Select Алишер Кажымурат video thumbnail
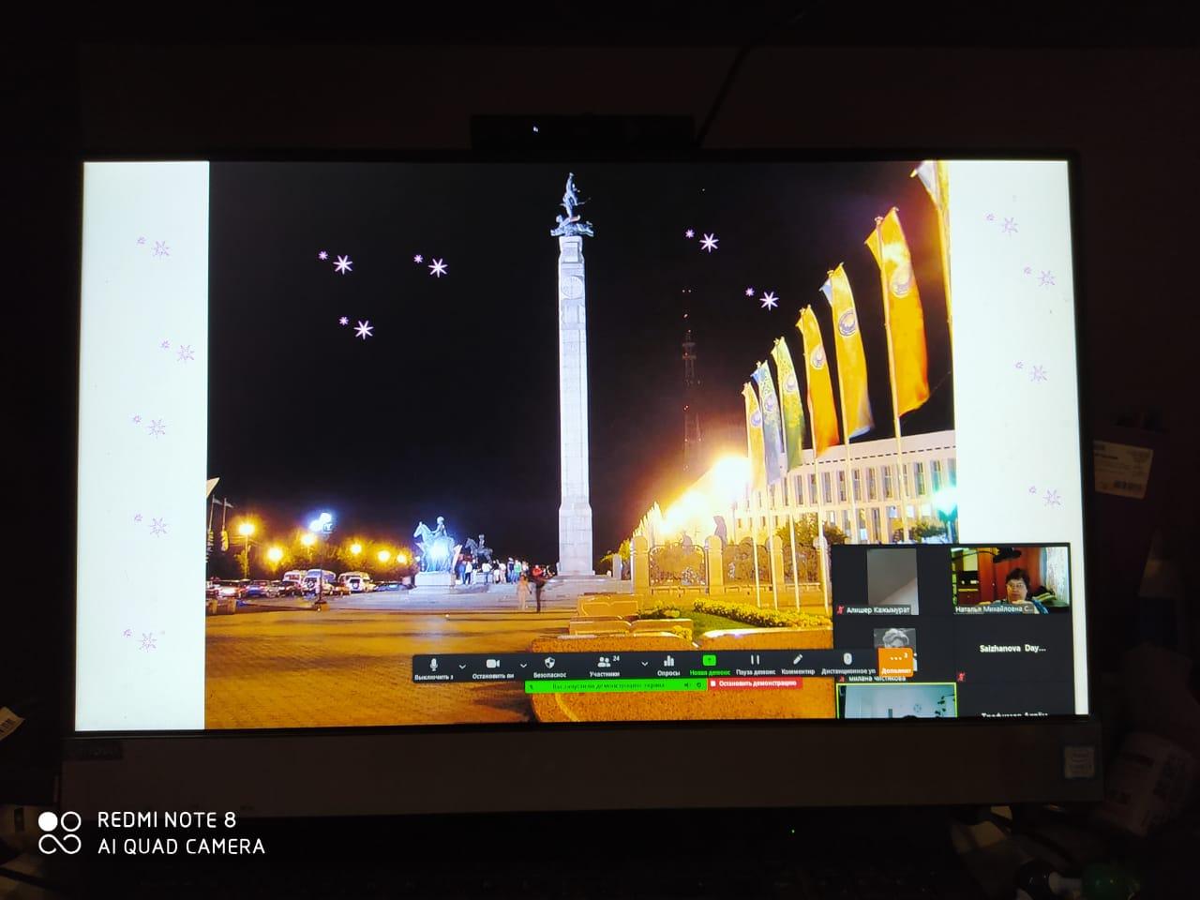This screenshot has width=1200, height=900. 892,579
